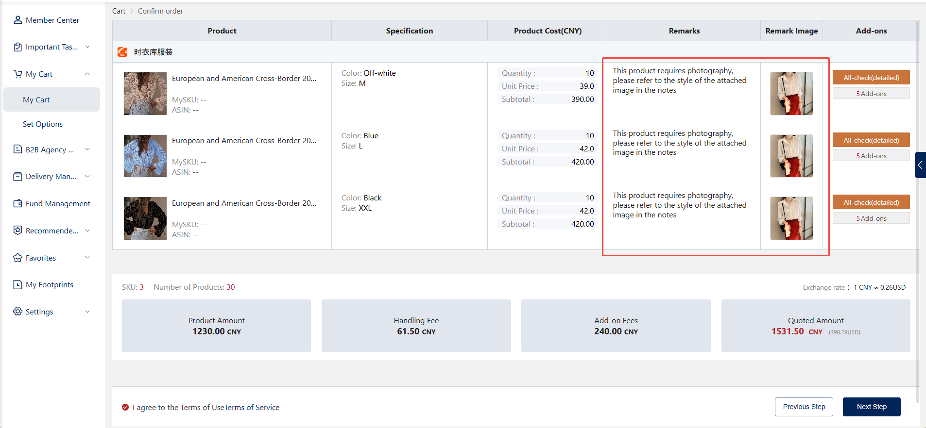926x428 pixels.
Task: View remark image for Blue item
Action: 791,156
